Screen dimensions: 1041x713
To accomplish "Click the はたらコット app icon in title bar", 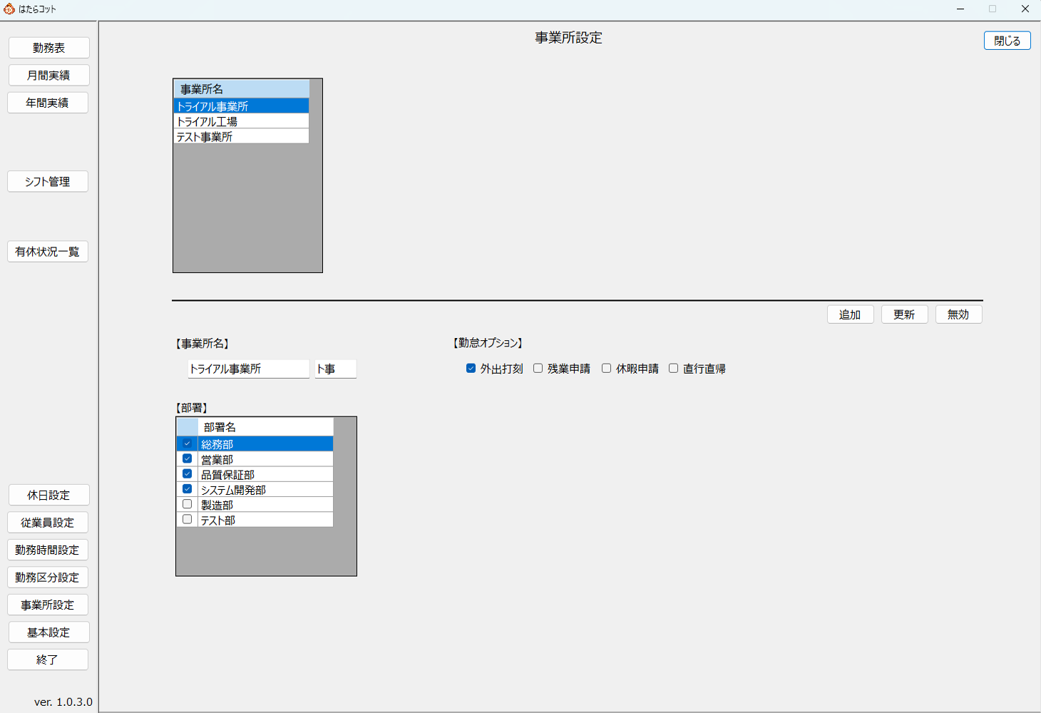I will (9, 9).
